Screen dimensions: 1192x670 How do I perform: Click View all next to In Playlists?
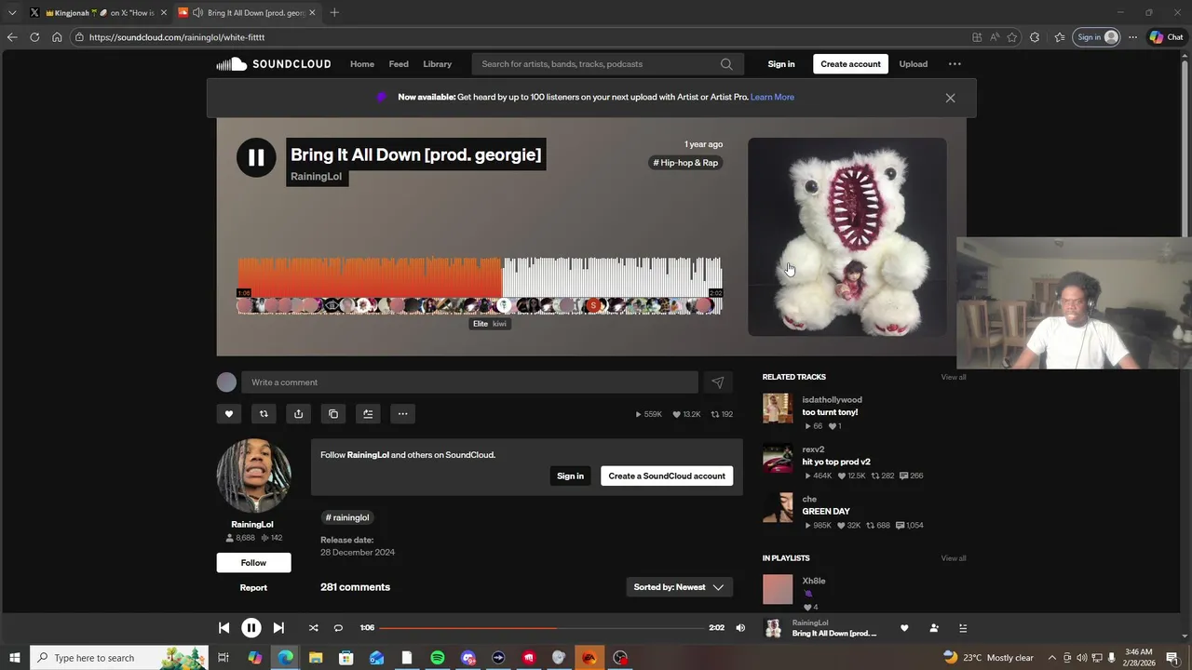954,558
